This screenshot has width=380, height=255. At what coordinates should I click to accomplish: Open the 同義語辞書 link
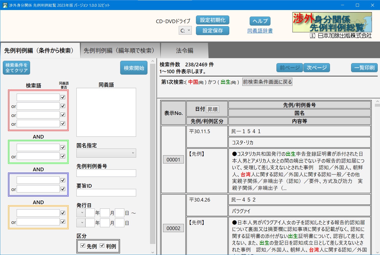pos(260,31)
